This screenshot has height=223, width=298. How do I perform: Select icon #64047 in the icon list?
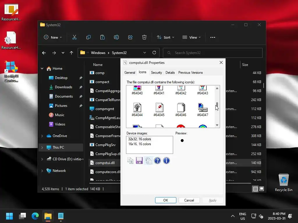pyautogui.click(x=203, y=109)
